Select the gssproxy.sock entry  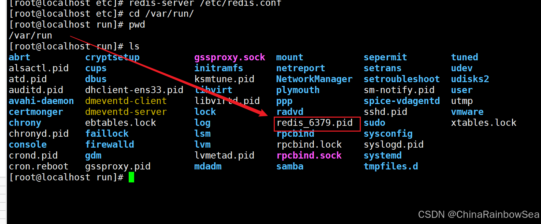[230, 58]
